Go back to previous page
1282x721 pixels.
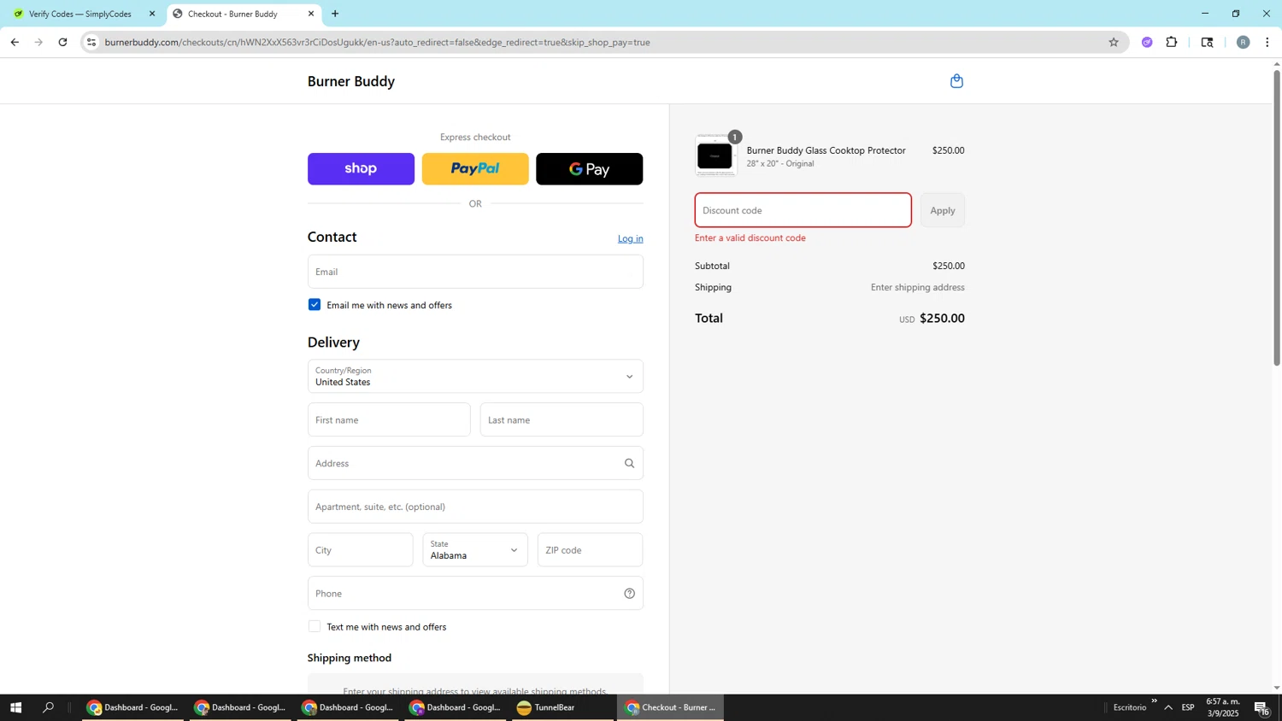pyautogui.click(x=15, y=42)
